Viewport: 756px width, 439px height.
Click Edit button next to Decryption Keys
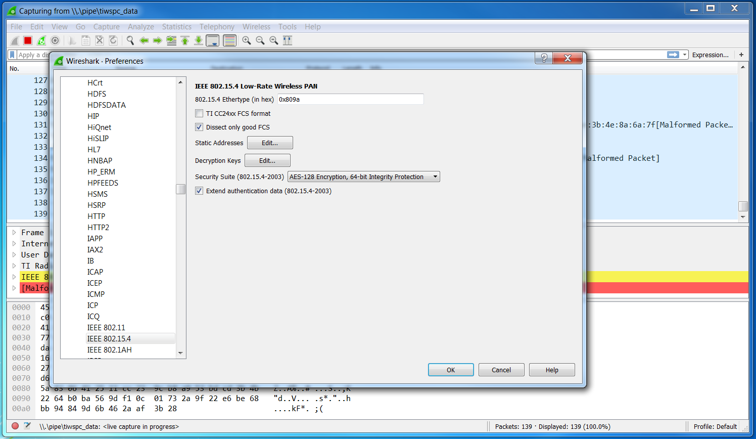click(267, 160)
